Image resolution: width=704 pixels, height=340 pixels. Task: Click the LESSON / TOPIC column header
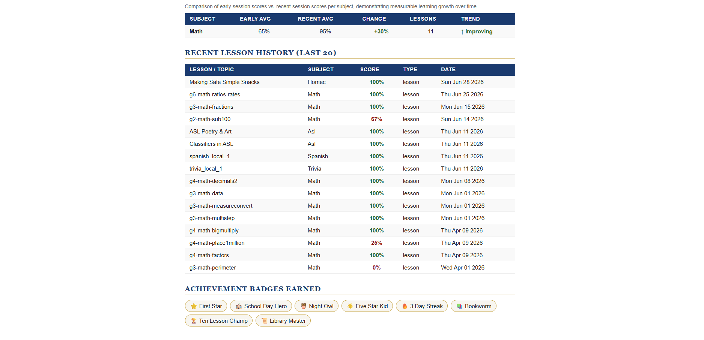[x=212, y=69]
